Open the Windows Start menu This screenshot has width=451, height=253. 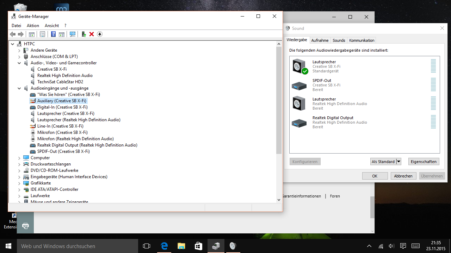tap(8, 246)
